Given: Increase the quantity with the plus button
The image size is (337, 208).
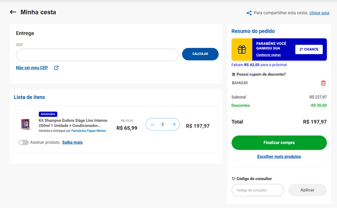Looking at the screenshot, I should click(174, 124).
